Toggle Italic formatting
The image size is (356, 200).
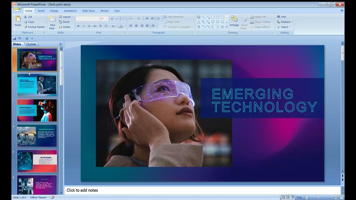[x=83, y=26]
